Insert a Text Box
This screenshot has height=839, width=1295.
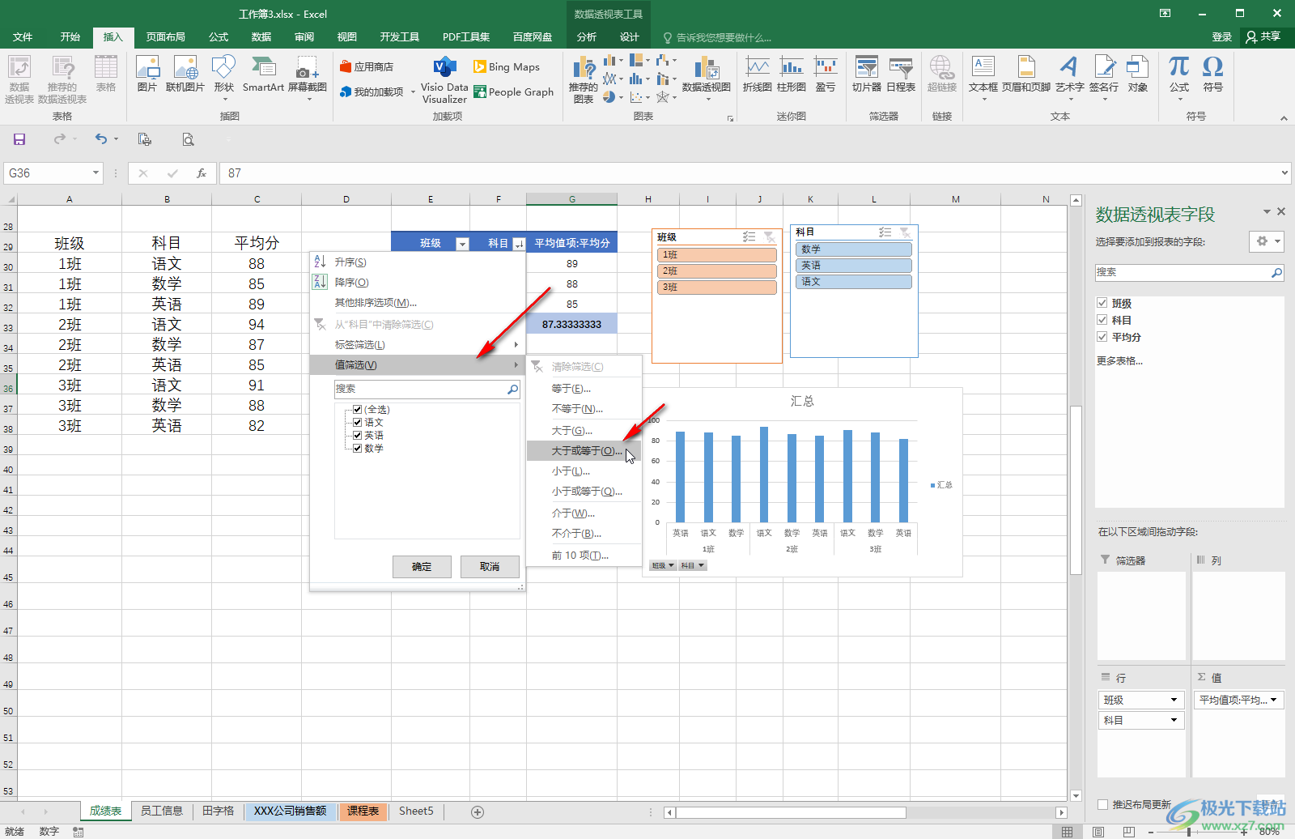tap(983, 78)
